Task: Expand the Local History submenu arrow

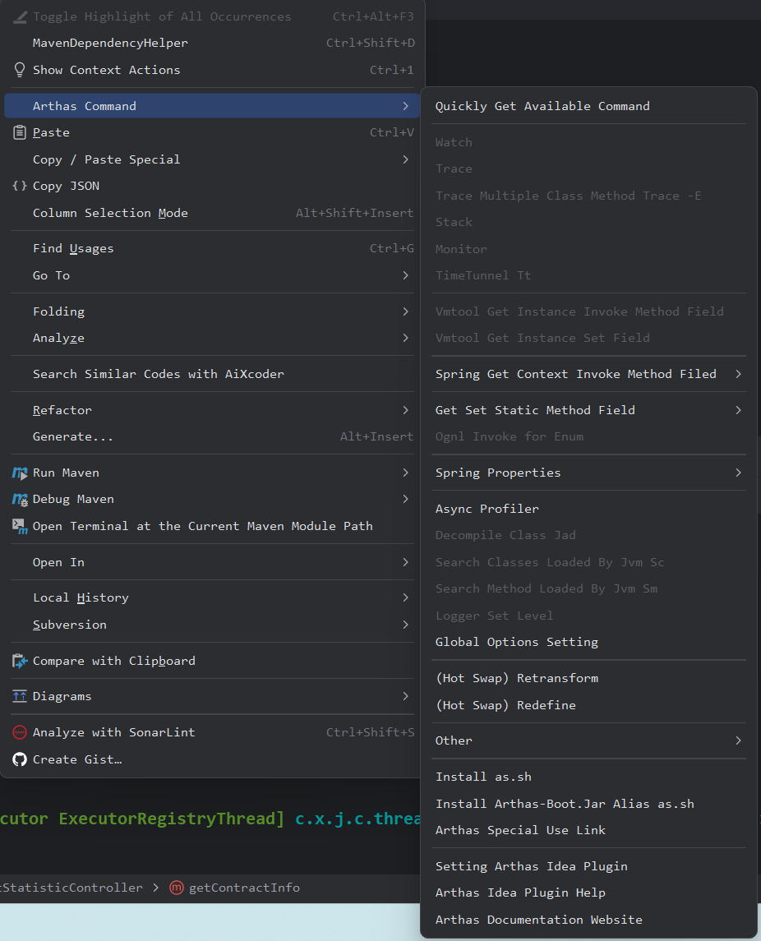Action: coord(406,597)
